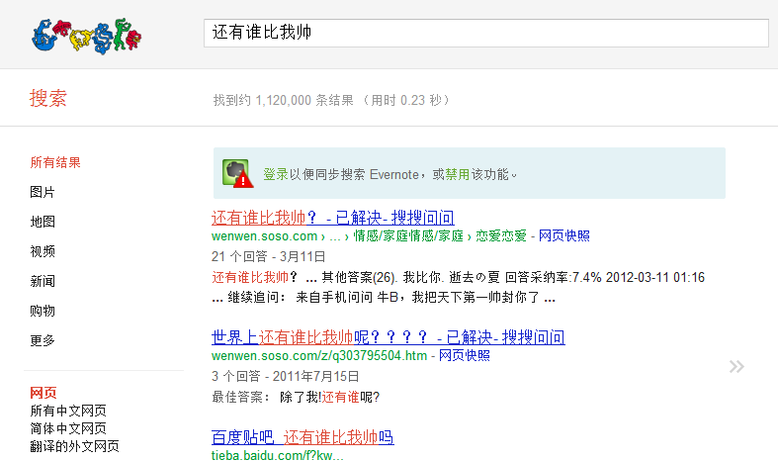The height and width of the screenshot is (461, 778).
Task: Open 网页快照 for the first result
Action: point(564,236)
